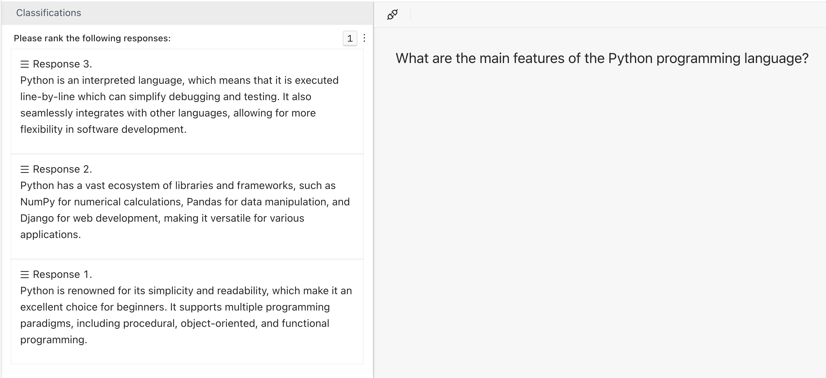Click the empty area under the question
Viewport: 826px width, 378px height.
[600, 224]
